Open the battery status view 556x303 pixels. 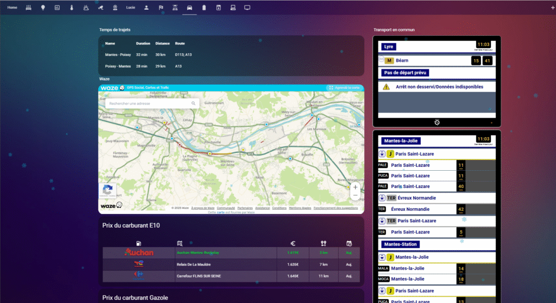[204, 8]
